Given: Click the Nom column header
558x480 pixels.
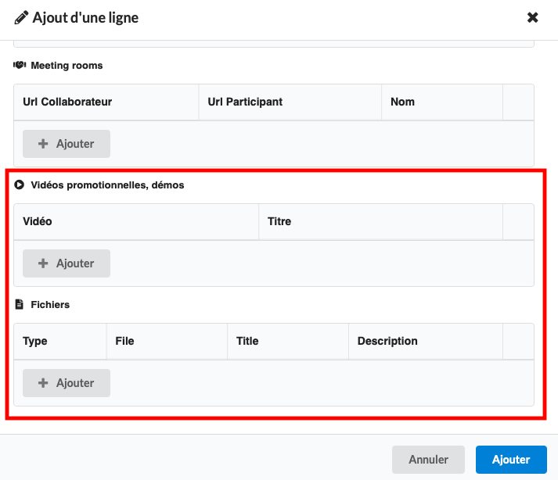Looking at the screenshot, I should tap(402, 102).
